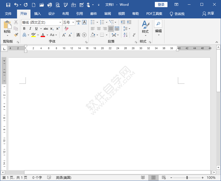This screenshot has width=221, height=181.
Task: Click the Save icon in quick access toolbar
Action: click(x=8, y=5)
